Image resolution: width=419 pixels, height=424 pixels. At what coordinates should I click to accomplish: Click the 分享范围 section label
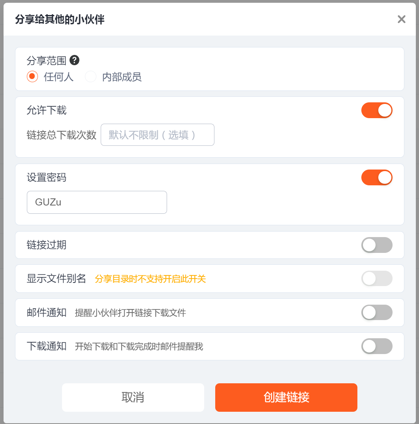coord(46,60)
